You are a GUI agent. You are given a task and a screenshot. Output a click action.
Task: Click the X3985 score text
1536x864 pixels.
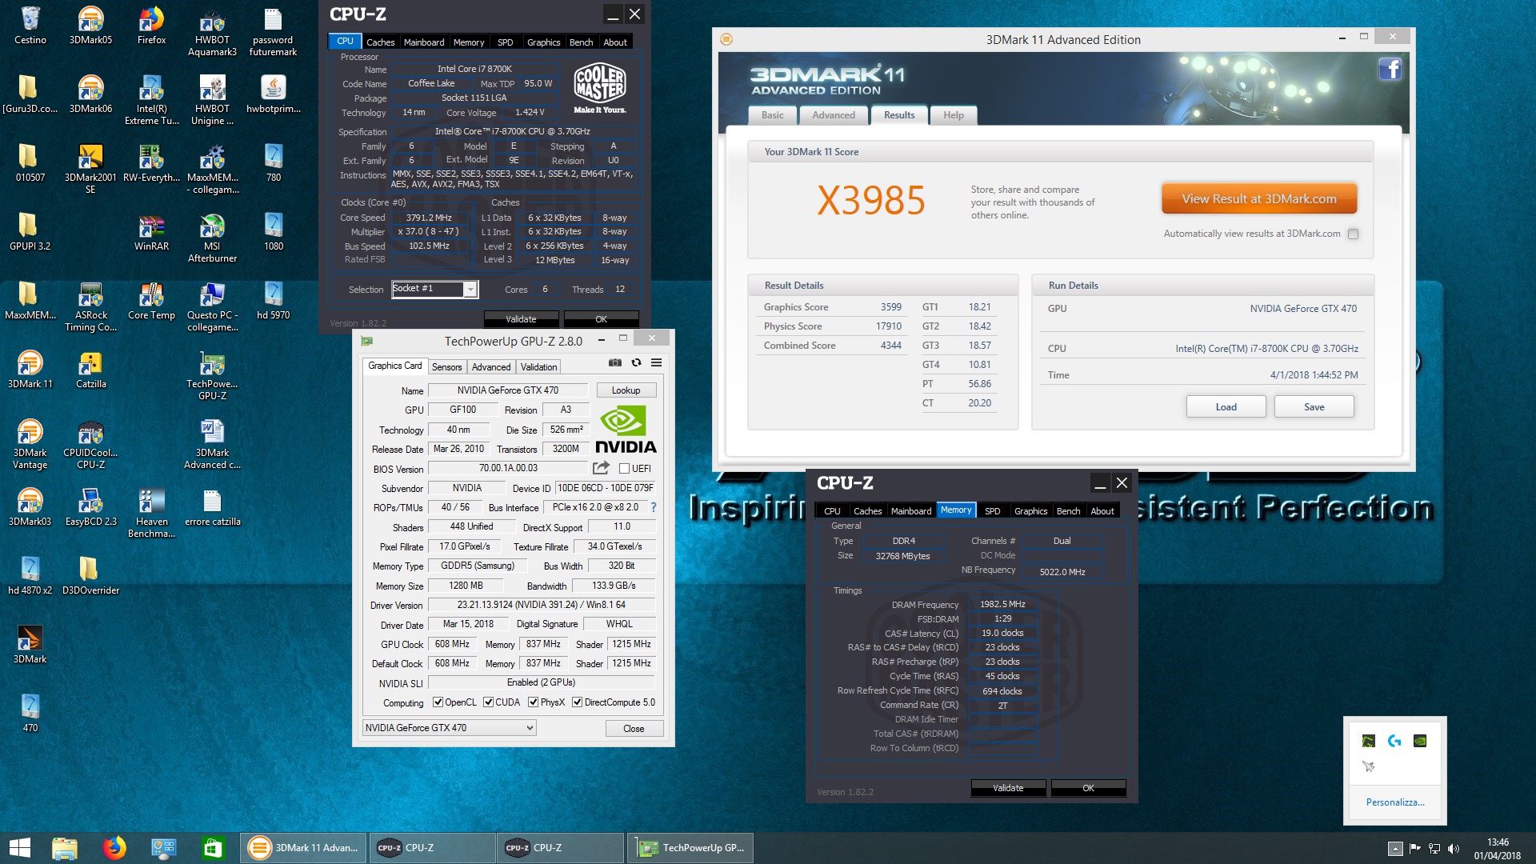point(870,200)
